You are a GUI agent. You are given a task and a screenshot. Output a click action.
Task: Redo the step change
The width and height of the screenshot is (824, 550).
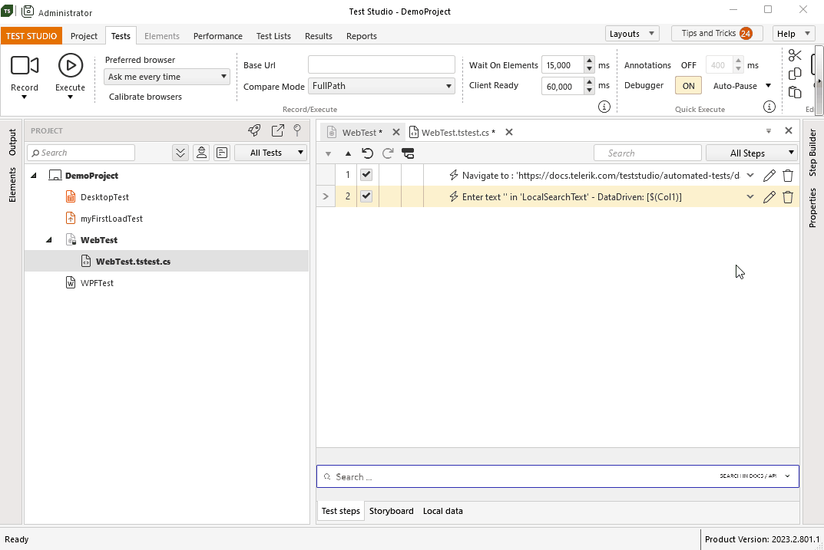[x=388, y=153]
